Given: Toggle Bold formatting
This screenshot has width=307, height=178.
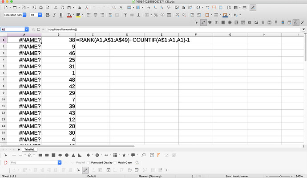Looking at the screenshot, I should click(48, 15).
